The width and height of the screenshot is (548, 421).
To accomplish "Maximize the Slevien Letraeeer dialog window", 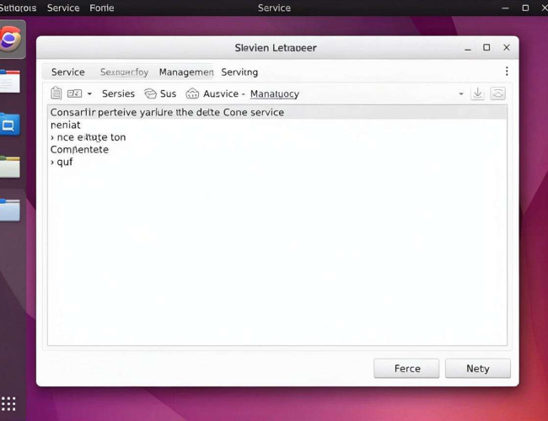I will point(486,47).
